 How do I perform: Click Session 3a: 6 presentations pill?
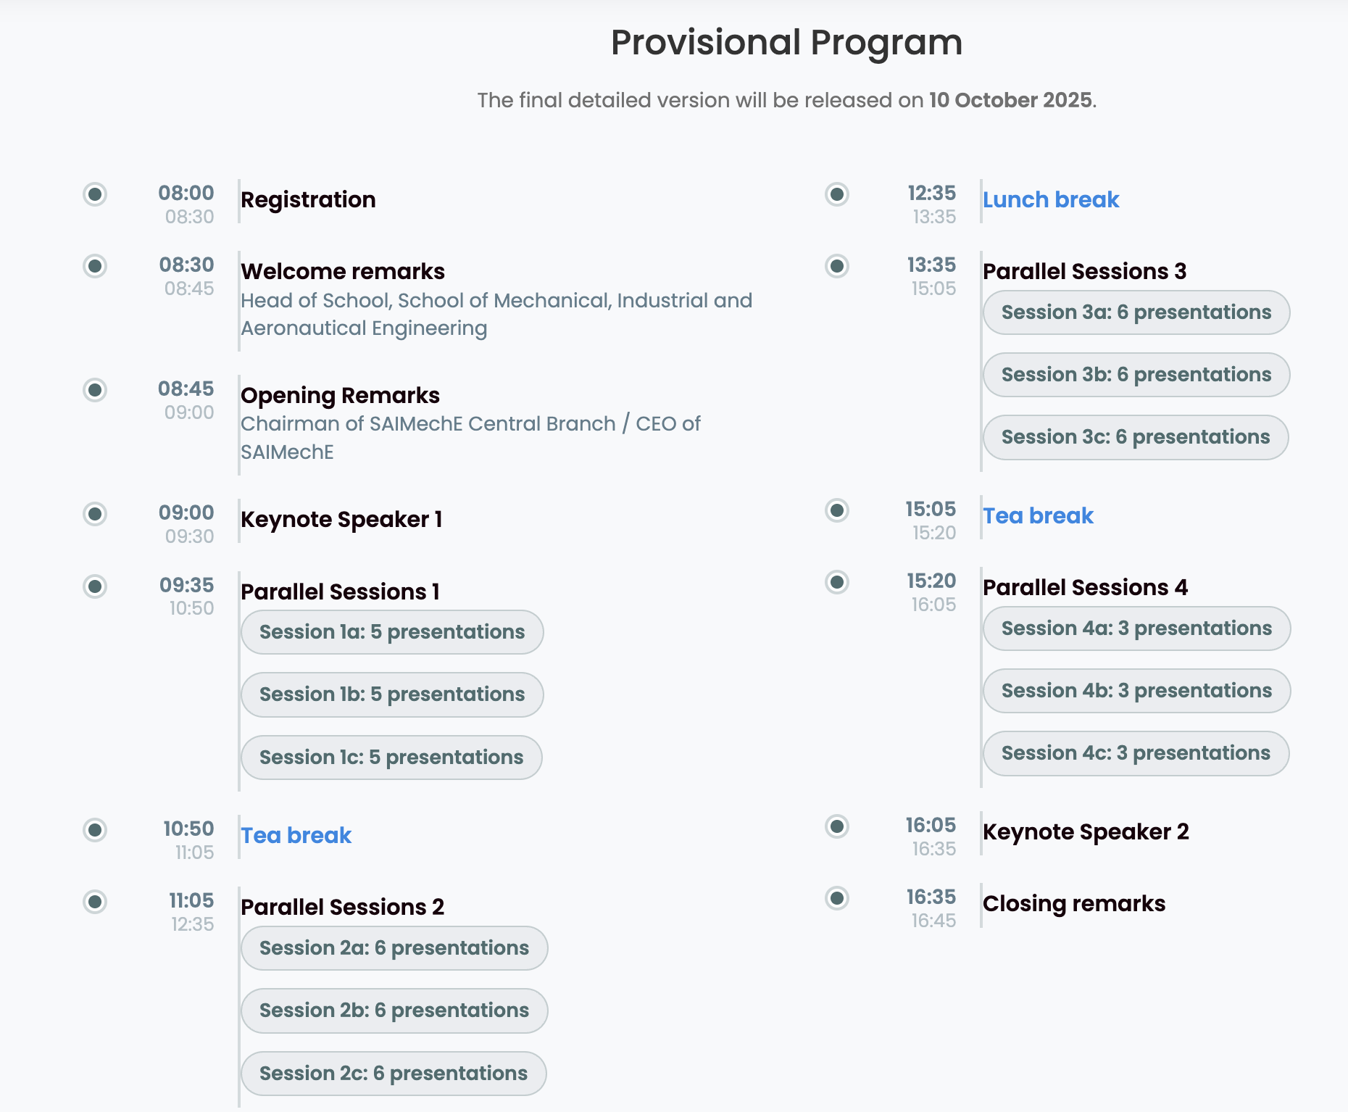1136,312
